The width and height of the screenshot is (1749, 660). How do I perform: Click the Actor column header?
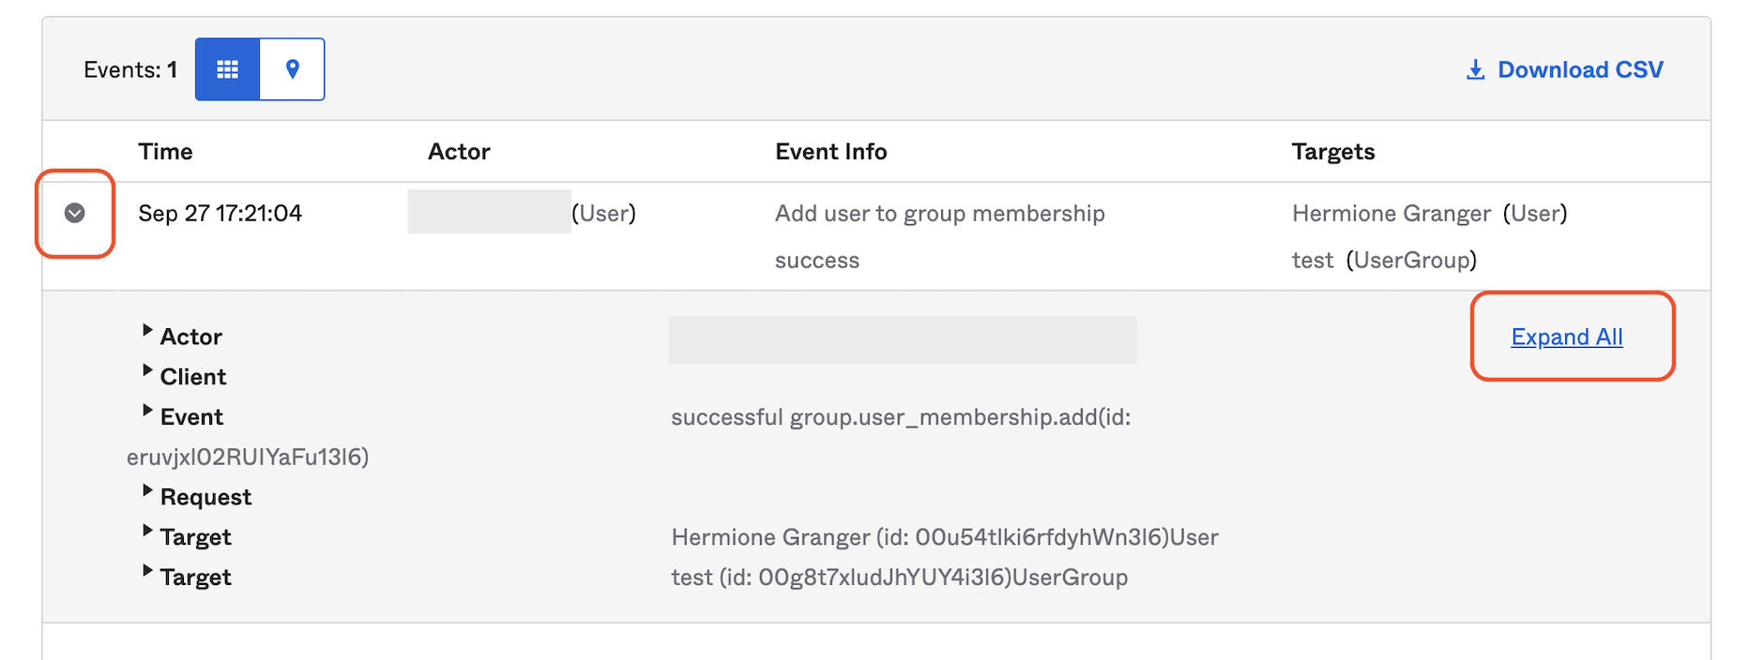point(459,152)
